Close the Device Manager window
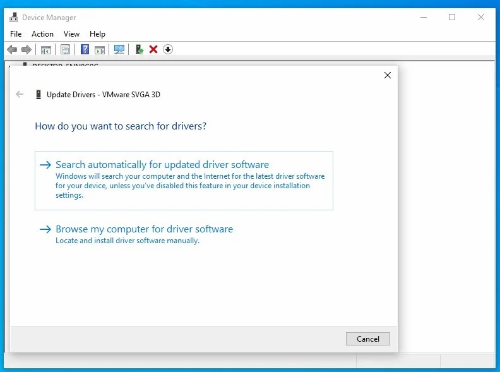The width and height of the screenshot is (500, 372). 481,17
